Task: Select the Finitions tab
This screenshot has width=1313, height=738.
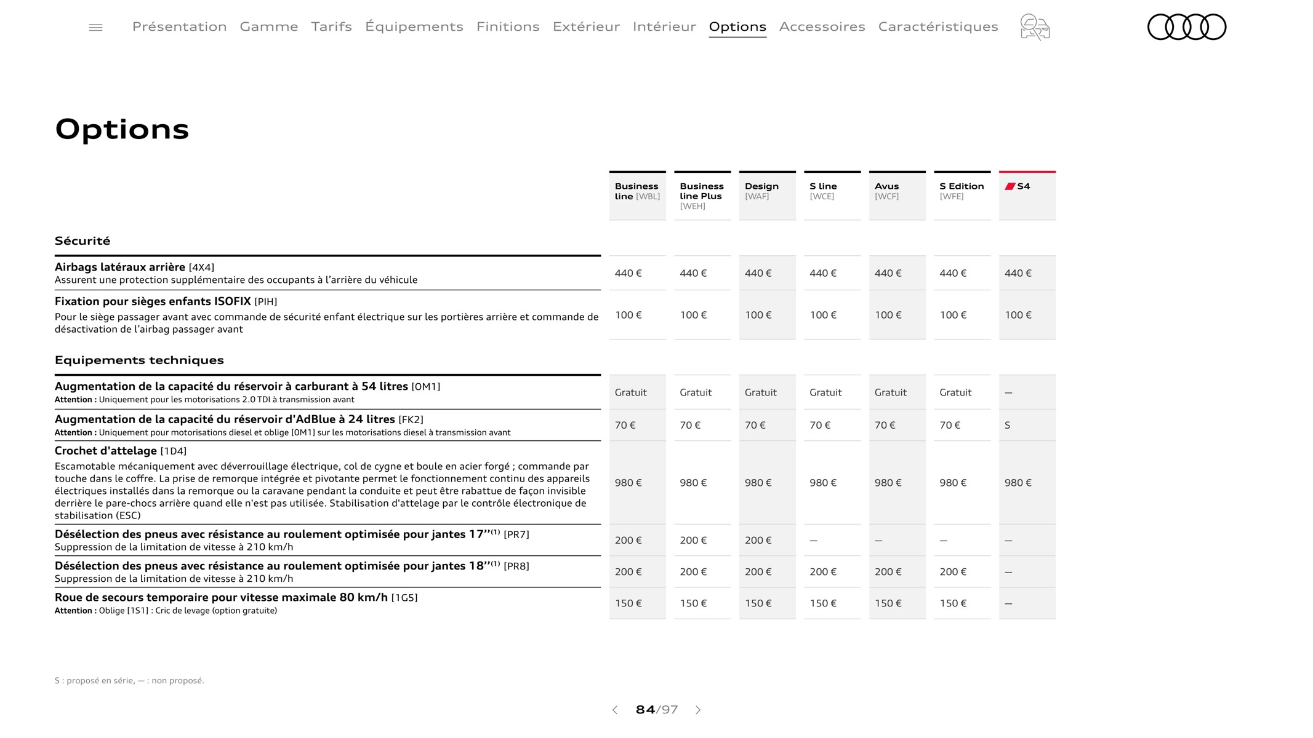Action: (x=508, y=26)
